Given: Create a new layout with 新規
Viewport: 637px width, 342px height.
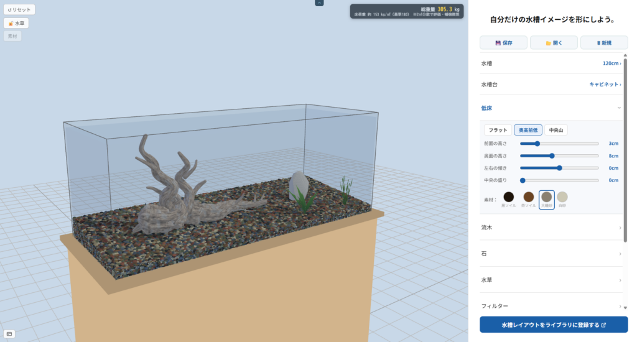Looking at the screenshot, I should click(x=604, y=43).
